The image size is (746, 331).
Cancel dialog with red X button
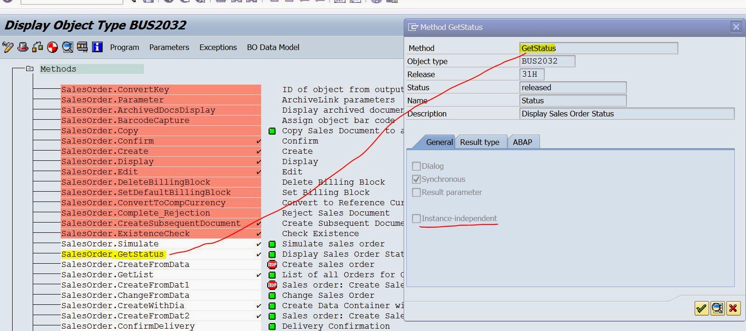pyautogui.click(x=733, y=308)
